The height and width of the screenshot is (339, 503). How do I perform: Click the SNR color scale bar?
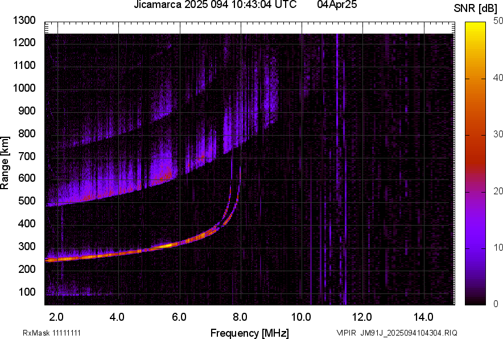pyautogui.click(x=476, y=164)
